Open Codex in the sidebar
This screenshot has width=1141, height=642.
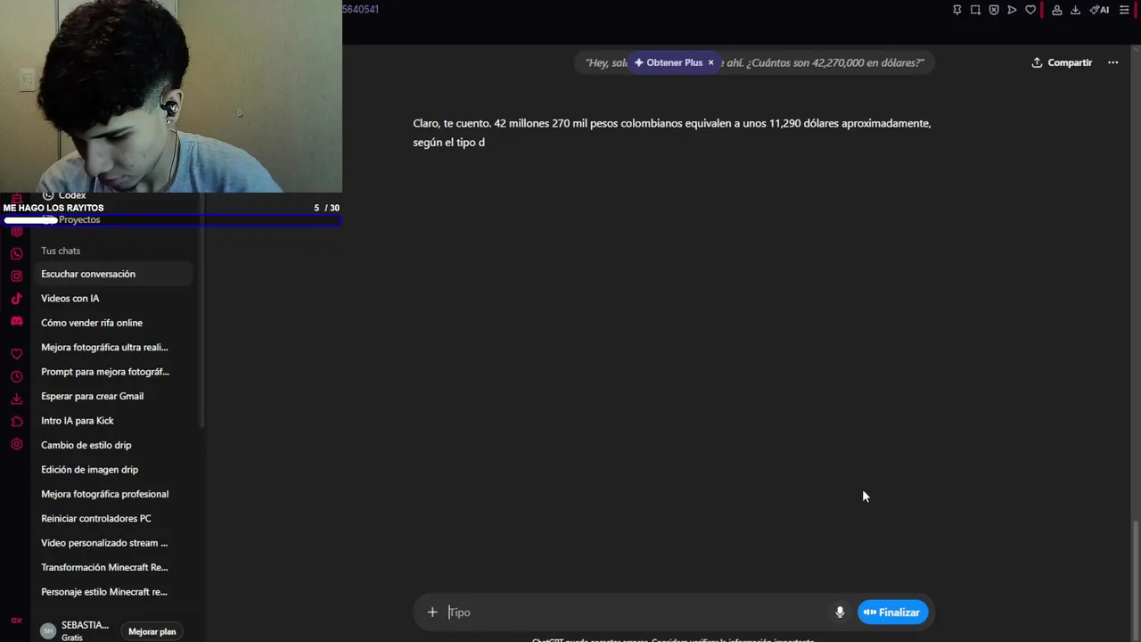tap(64, 196)
